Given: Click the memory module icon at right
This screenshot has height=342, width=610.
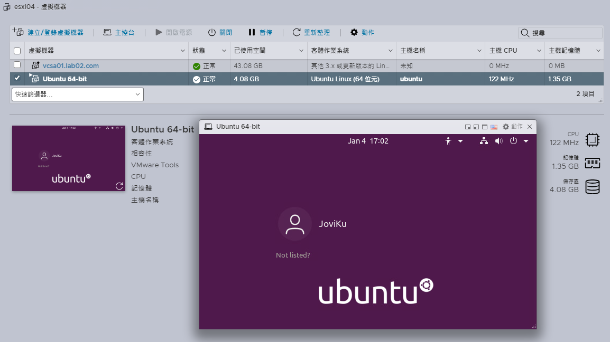Looking at the screenshot, I should pos(592,163).
